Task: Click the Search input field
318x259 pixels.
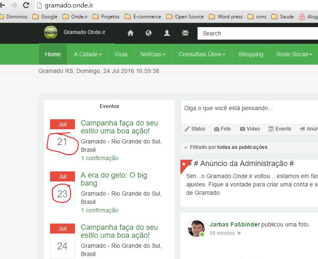Action: 258,33
